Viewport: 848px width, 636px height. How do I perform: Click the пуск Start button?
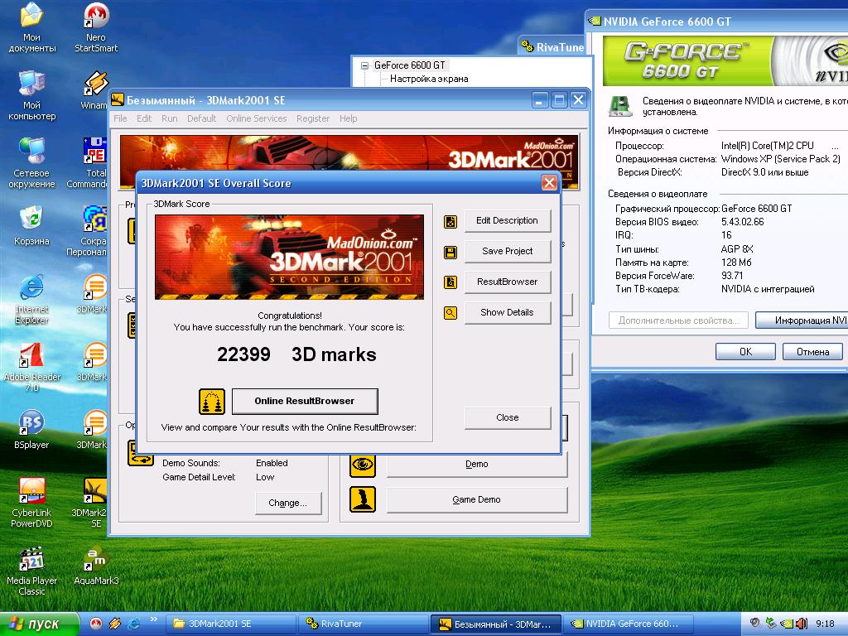tap(39, 624)
